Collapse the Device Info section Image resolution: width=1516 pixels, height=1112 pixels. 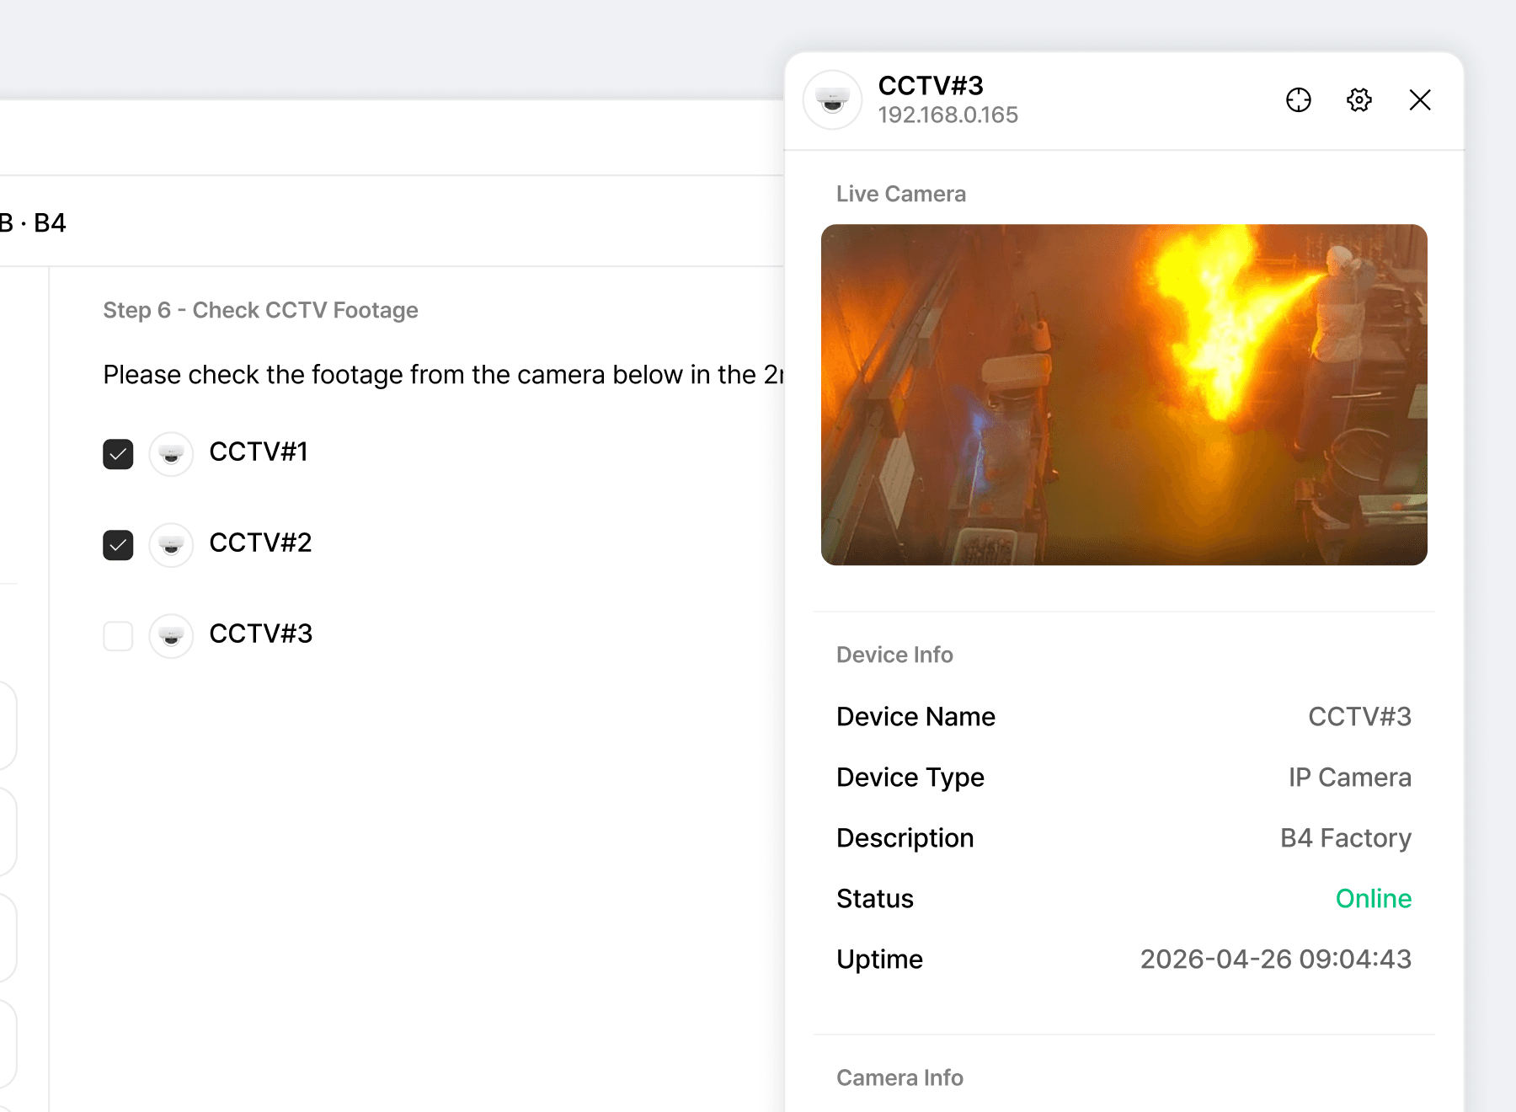[894, 655]
